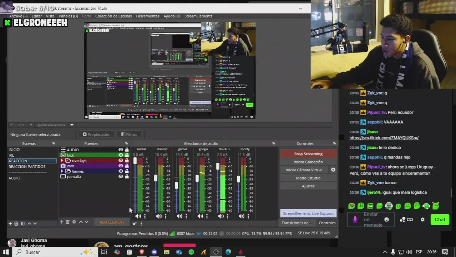This screenshot has width=456, height=257.
Task: Add a new scene with the plus icon
Action: [x=10, y=223]
